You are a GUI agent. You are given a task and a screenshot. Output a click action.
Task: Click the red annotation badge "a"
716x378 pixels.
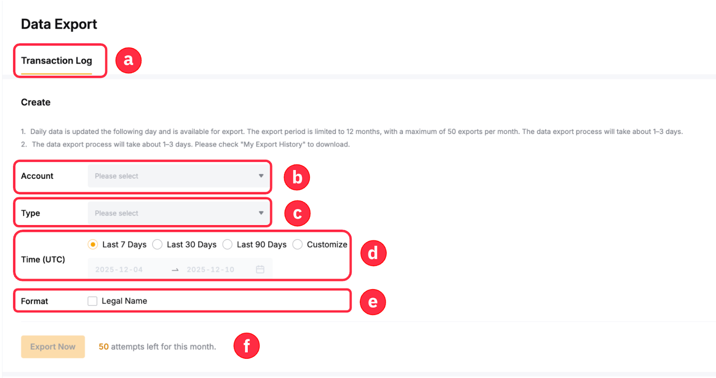tap(128, 60)
